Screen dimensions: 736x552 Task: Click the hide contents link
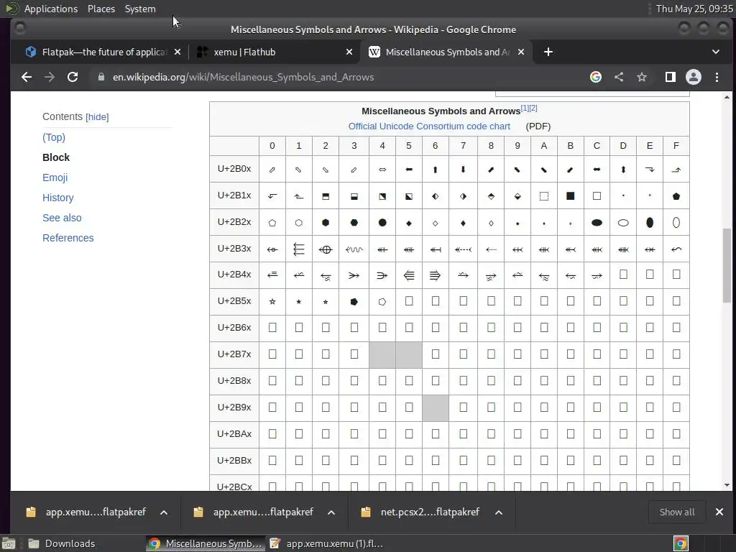97,117
